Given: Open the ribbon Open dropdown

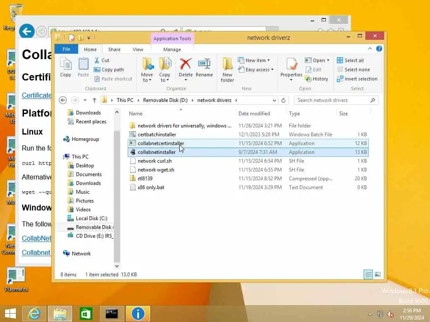Looking at the screenshot, I should coord(317,60).
